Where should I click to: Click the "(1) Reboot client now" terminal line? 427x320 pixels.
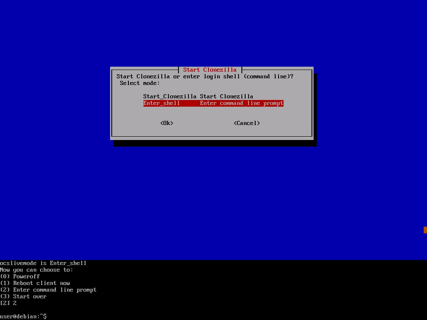[x=35, y=283]
